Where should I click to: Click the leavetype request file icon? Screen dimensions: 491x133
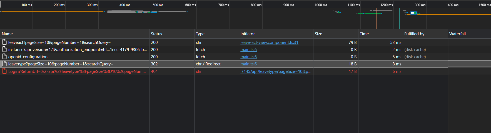tap(4, 64)
